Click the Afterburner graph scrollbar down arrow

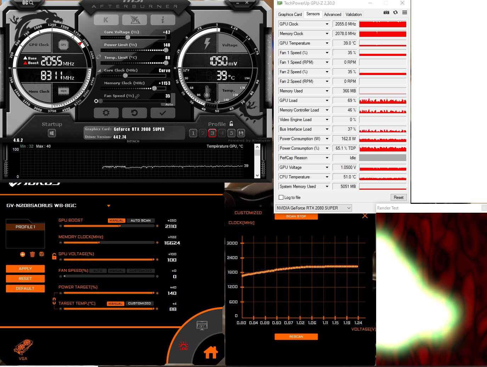coord(257,175)
